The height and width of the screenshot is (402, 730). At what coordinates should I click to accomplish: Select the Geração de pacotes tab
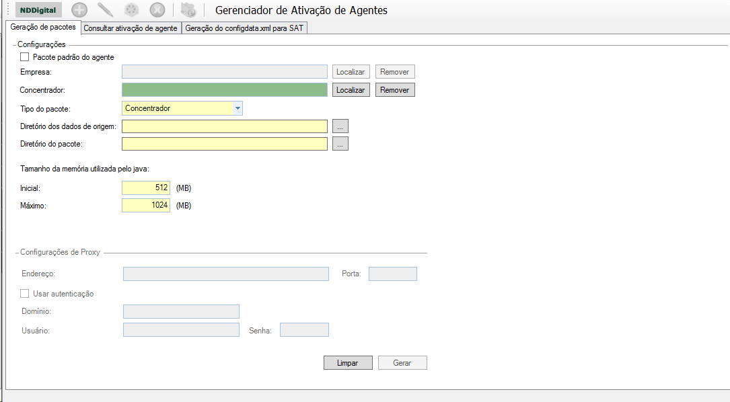42,28
